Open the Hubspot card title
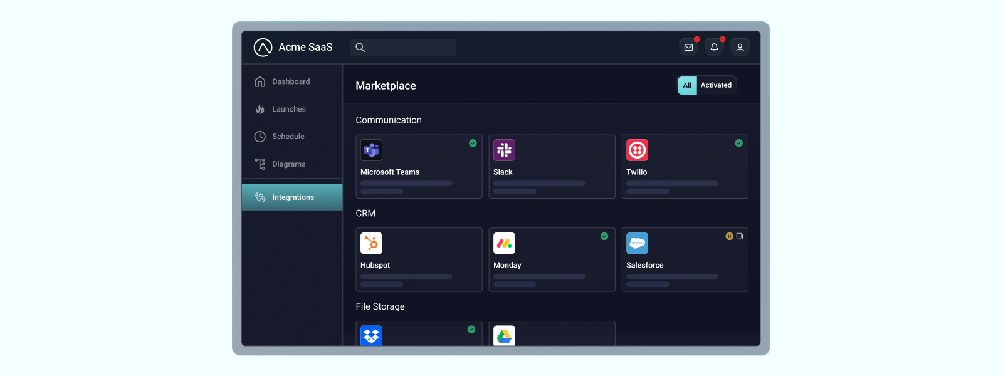1003x376 pixels. coord(375,266)
